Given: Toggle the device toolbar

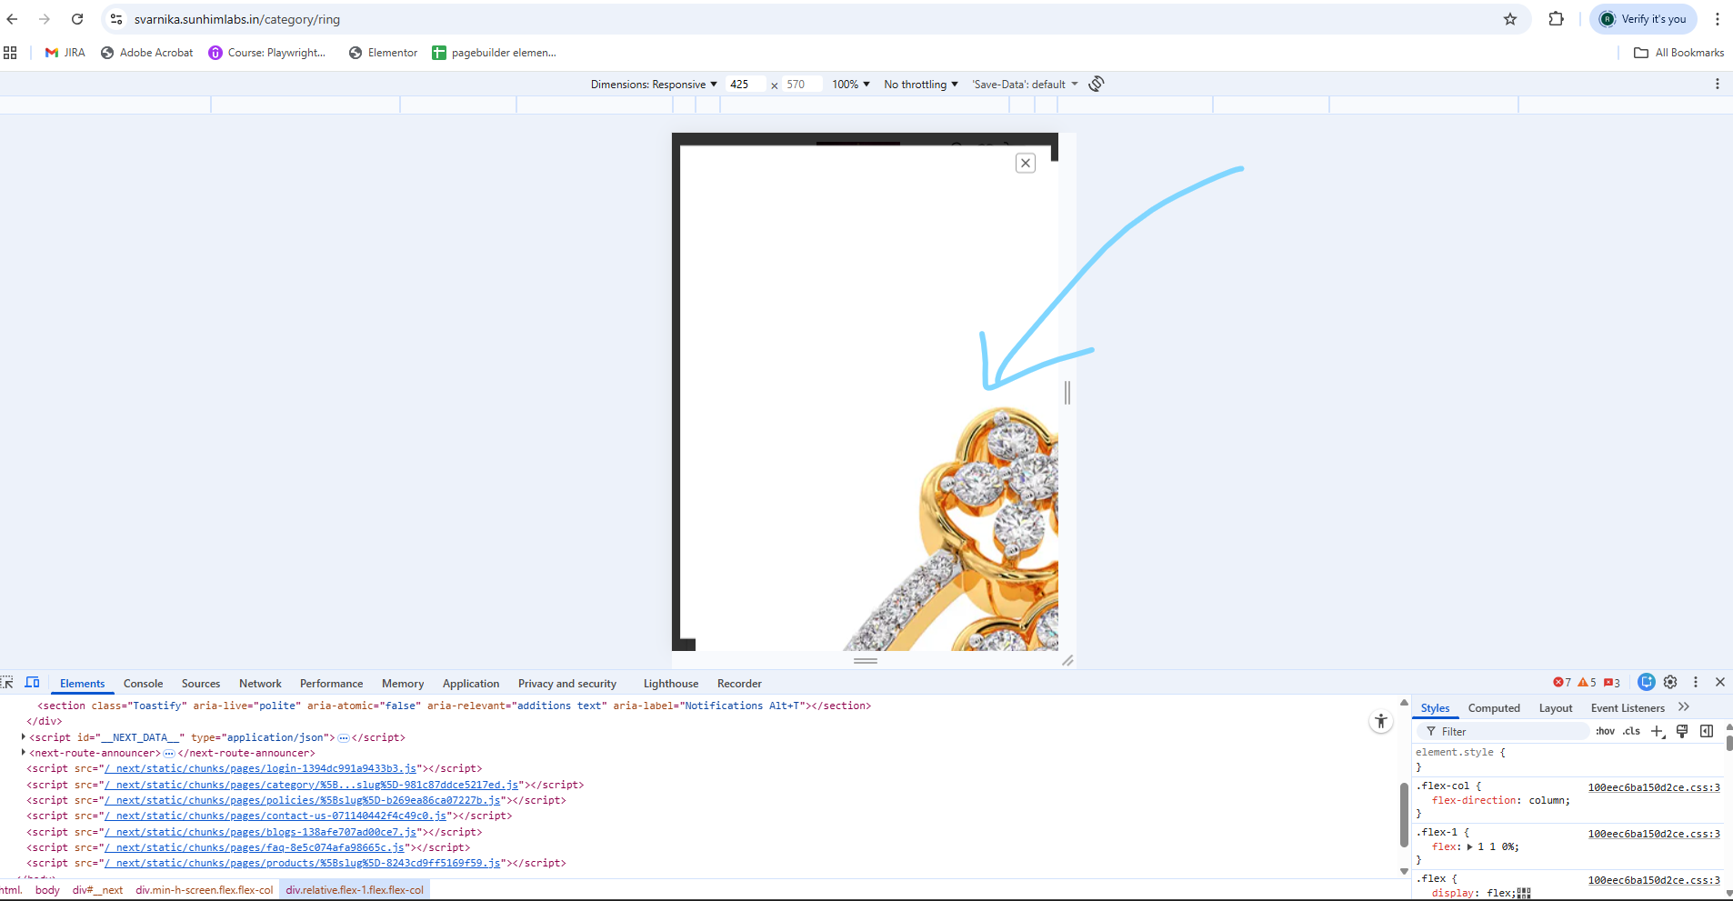Looking at the screenshot, I should coord(33,683).
